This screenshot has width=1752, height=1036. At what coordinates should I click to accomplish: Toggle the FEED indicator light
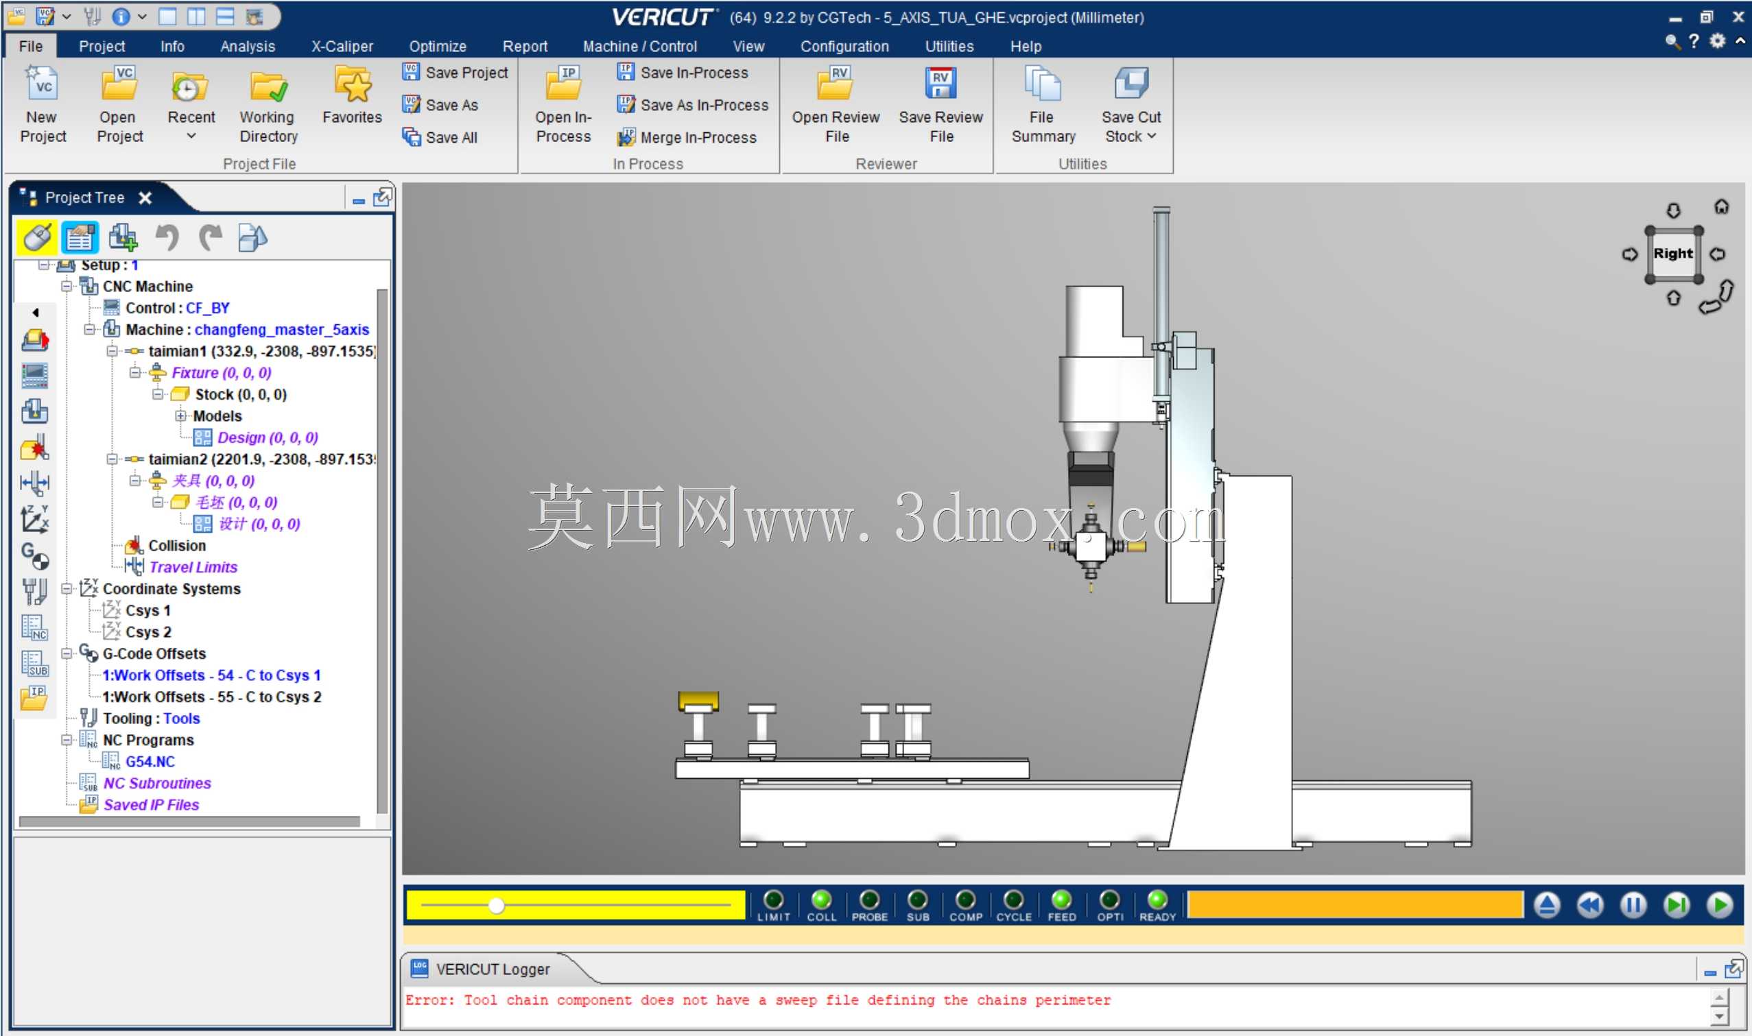[1061, 899]
